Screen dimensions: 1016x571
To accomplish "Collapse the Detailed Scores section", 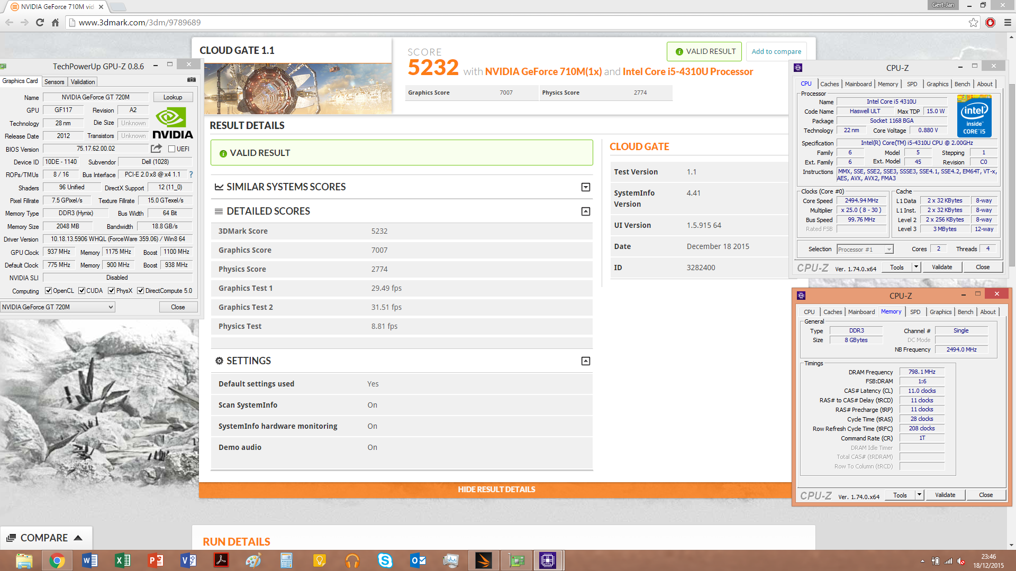I will click(586, 211).
